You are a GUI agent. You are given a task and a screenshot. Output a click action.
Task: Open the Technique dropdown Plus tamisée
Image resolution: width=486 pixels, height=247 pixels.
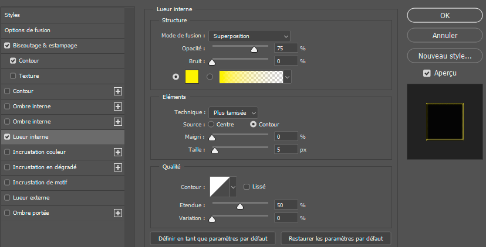234,112
